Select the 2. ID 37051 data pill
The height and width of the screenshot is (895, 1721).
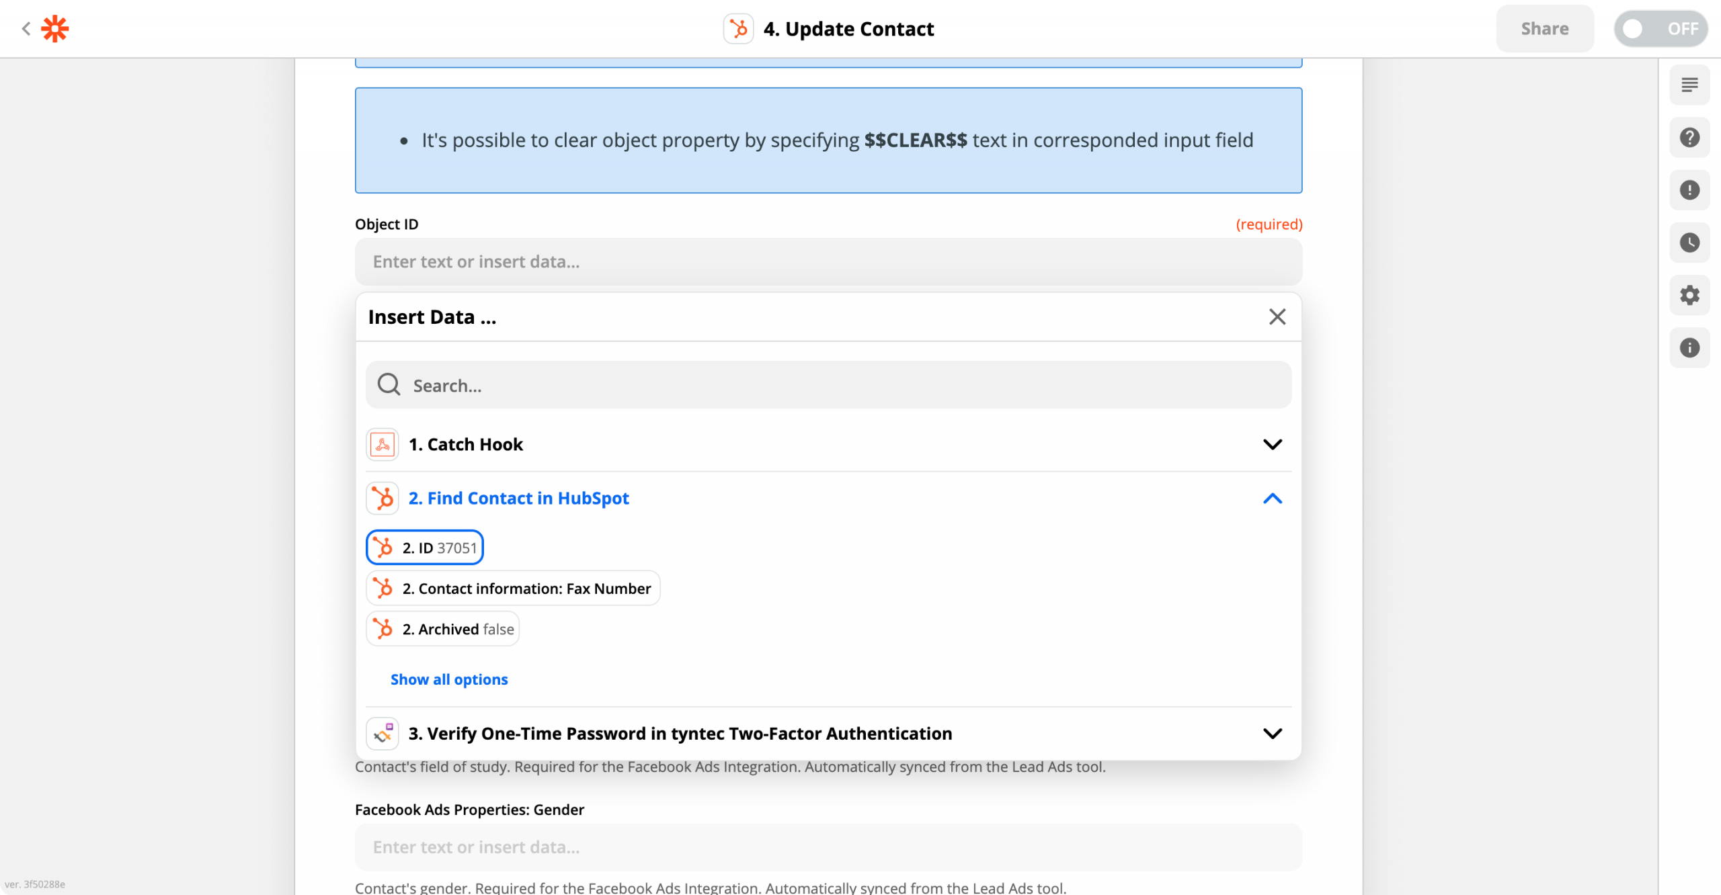tap(425, 548)
